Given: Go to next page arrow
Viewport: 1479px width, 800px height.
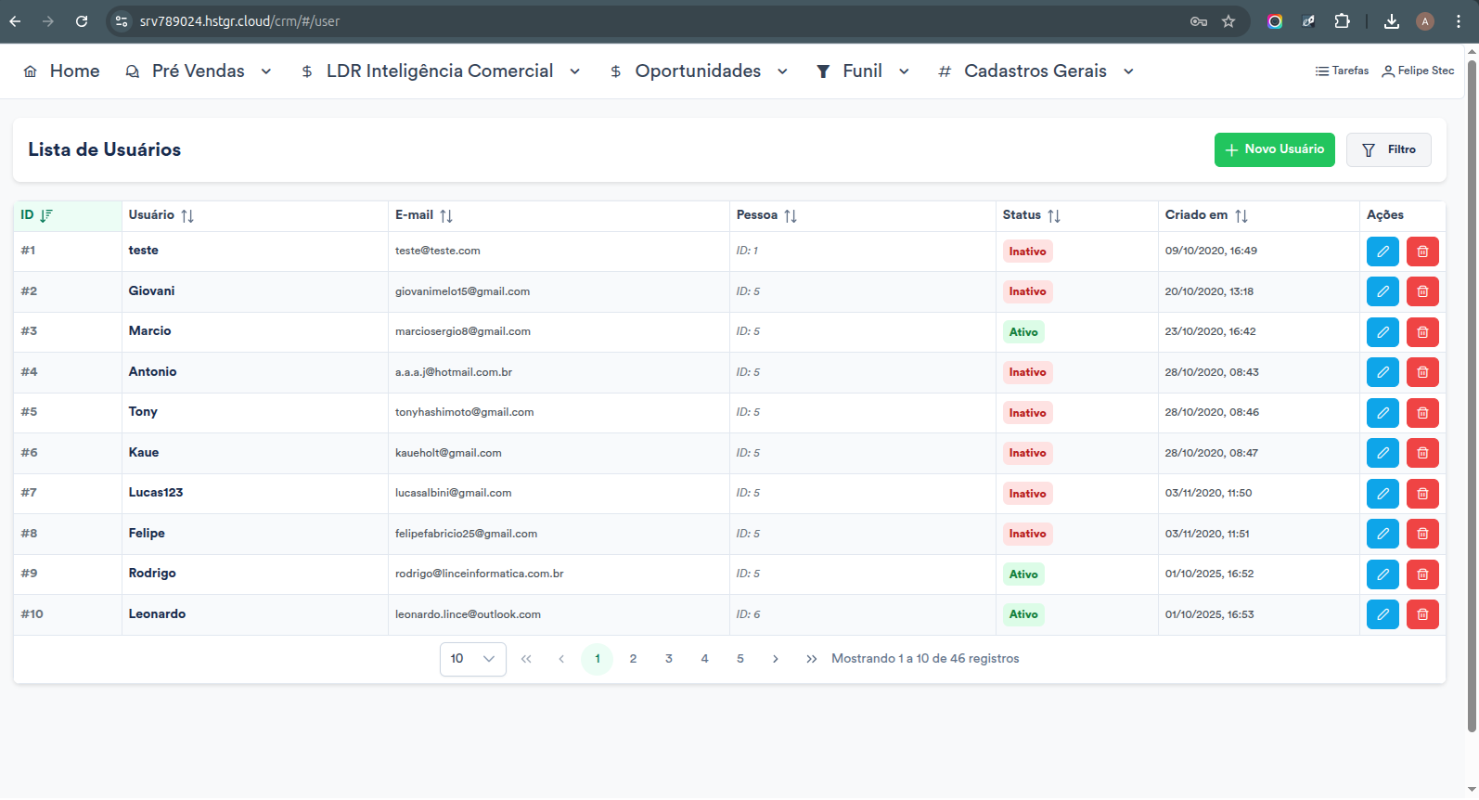Looking at the screenshot, I should point(776,660).
